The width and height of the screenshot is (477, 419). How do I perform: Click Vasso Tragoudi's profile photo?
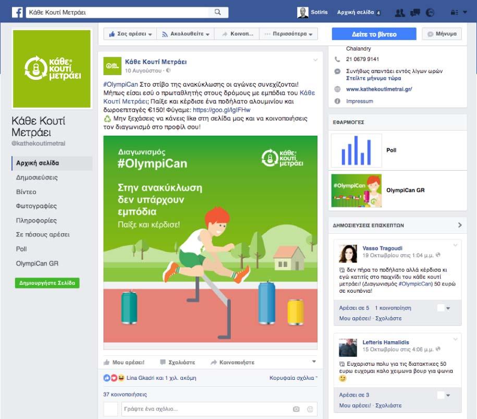tap(348, 254)
